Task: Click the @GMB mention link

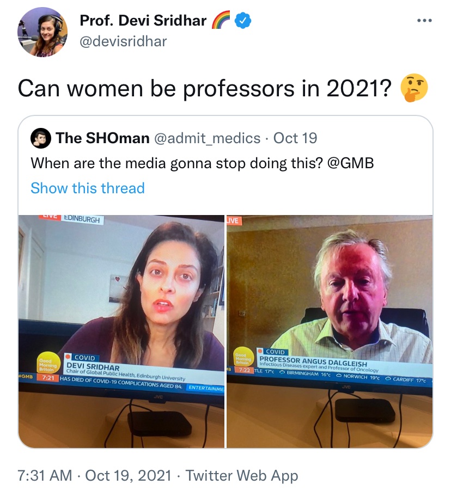Action: point(350,163)
